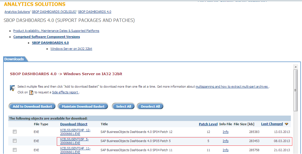Open Comprised Software Component Versions link
Image resolution: width=302 pixels, height=154 pixels.
[47, 37]
